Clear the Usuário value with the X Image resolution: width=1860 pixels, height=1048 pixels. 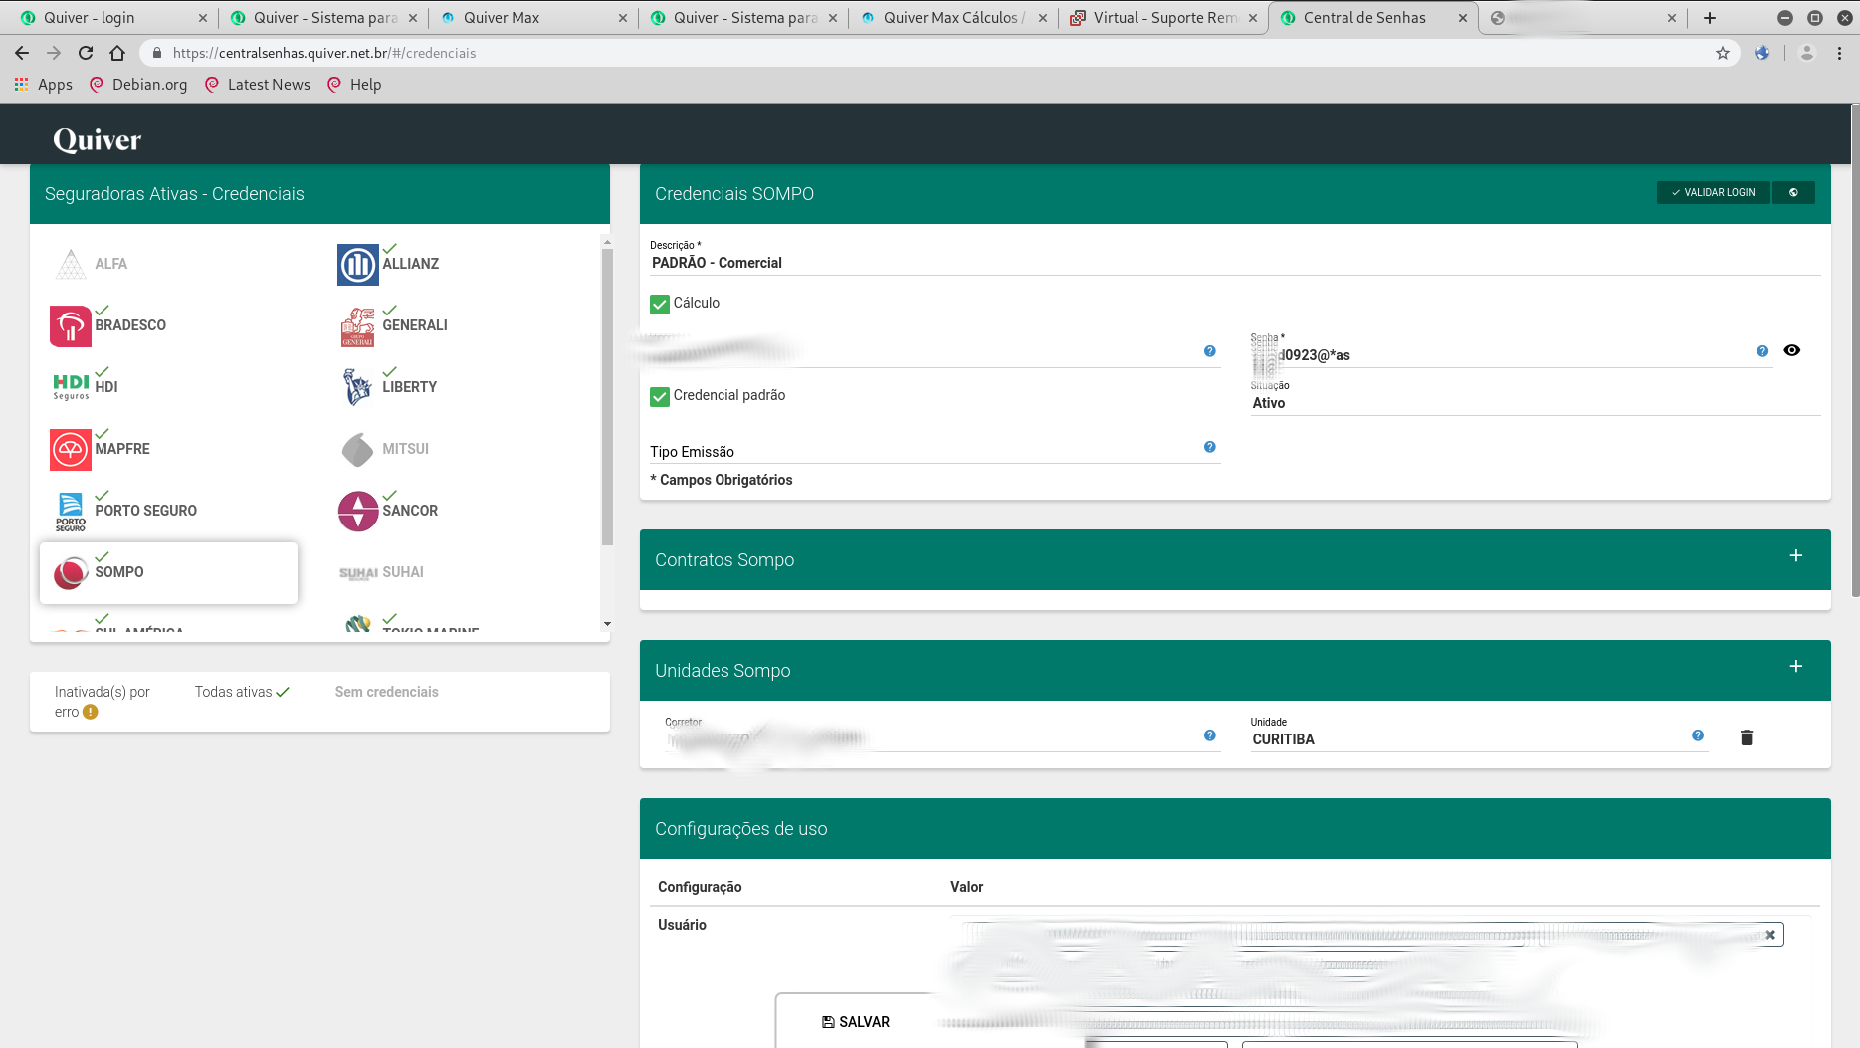point(1770,935)
